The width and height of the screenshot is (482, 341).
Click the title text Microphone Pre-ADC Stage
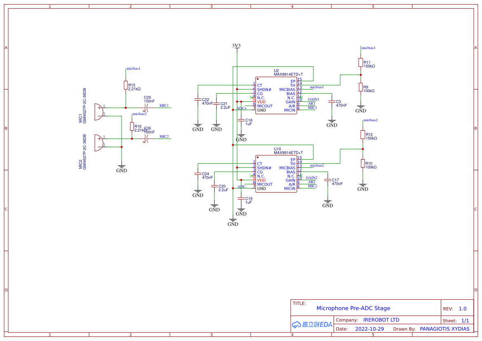point(353,308)
